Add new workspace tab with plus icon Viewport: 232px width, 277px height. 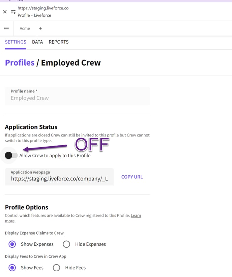pyautogui.click(x=40, y=29)
